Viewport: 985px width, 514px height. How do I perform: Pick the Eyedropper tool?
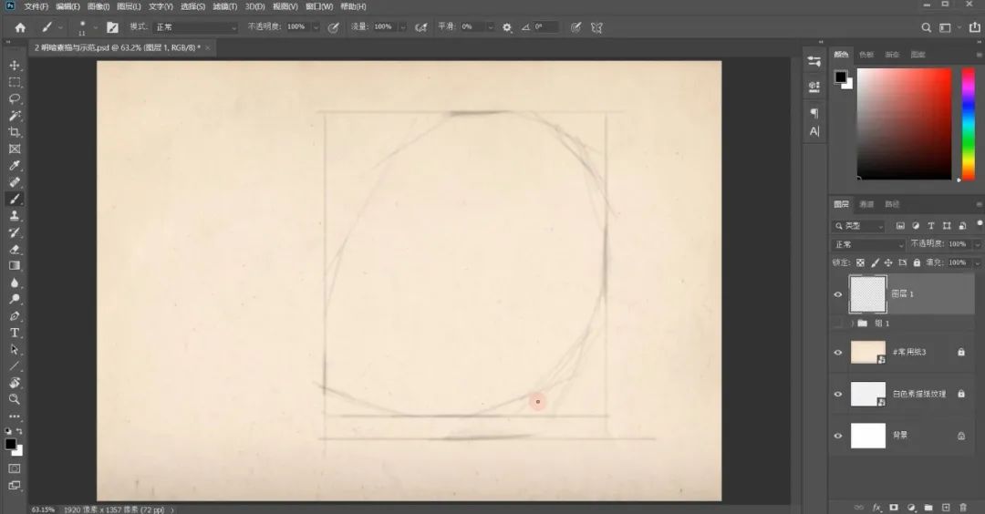click(x=15, y=166)
